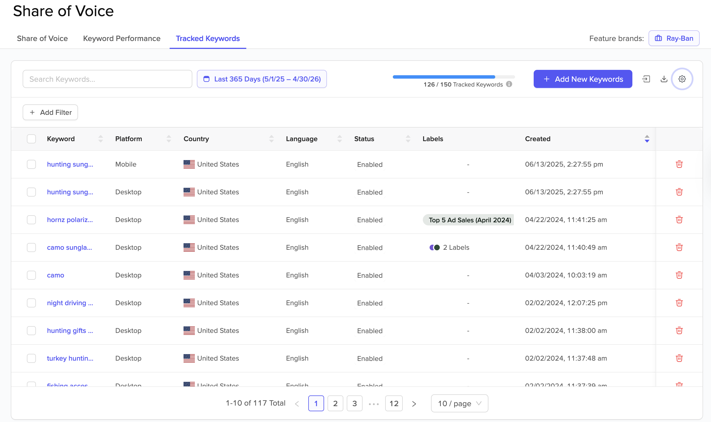Open camo sungla... keyword link

pos(69,247)
